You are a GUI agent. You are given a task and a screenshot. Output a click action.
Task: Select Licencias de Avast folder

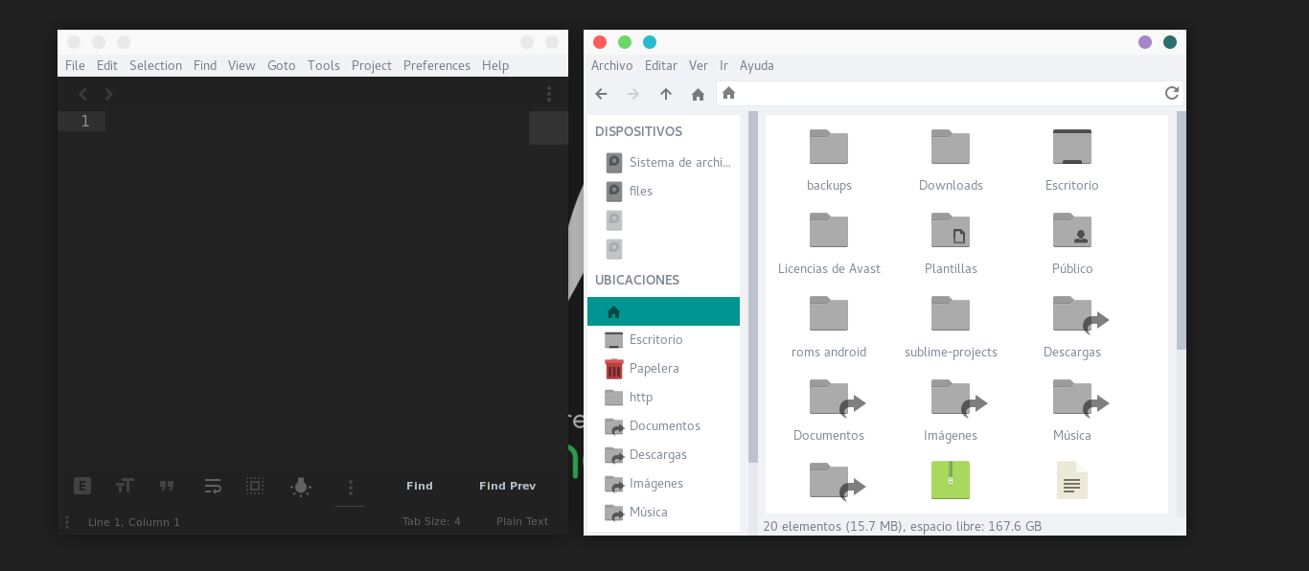tap(829, 231)
